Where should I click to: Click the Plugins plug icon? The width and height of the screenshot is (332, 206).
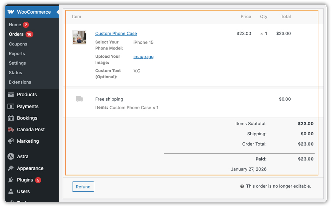[11, 180]
